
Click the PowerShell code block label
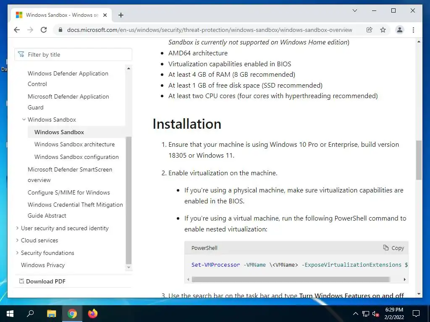coord(205,248)
